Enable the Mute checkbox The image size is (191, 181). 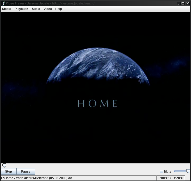pos(161,171)
